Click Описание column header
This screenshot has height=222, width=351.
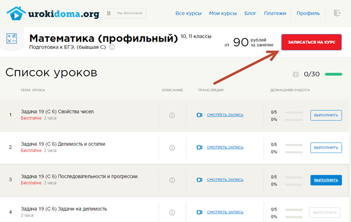click(172, 90)
